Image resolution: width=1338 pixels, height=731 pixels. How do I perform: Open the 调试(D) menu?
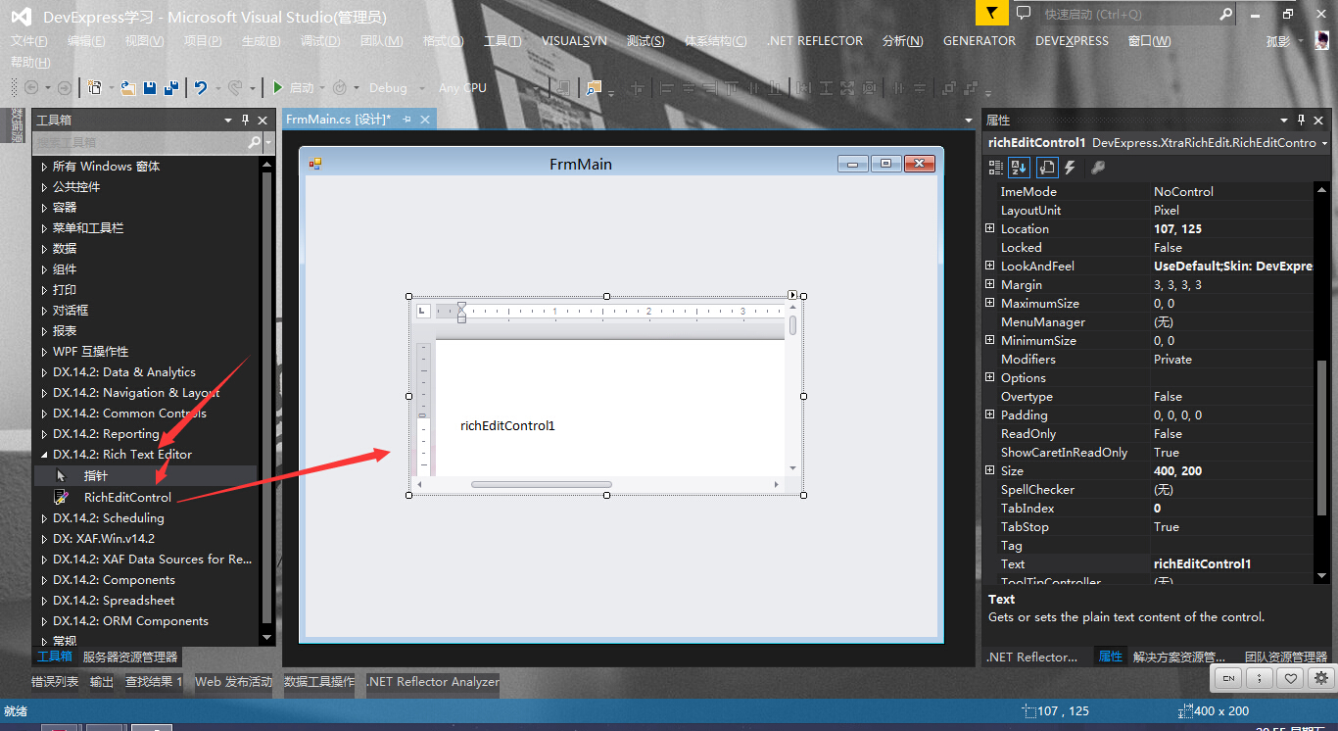point(320,41)
